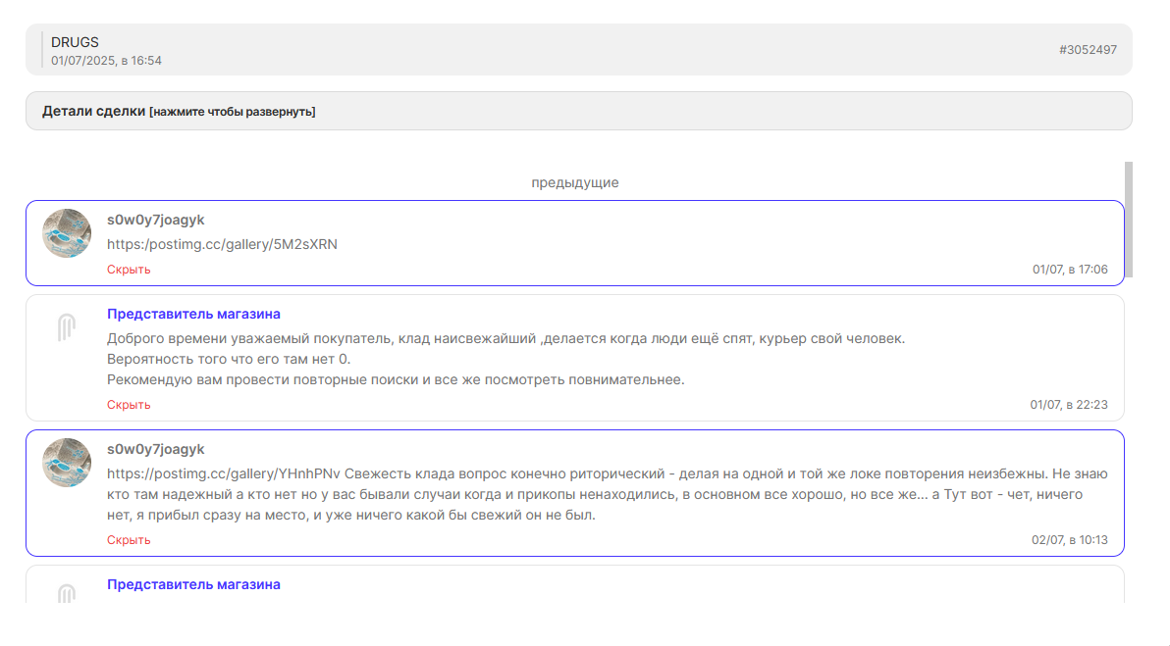This screenshot has width=1170, height=646.
Task: Click deal number #3052497
Action: pyautogui.click(x=1088, y=50)
